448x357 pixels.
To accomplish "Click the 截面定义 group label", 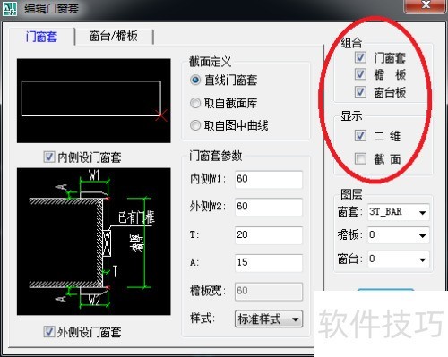I will [211, 62].
